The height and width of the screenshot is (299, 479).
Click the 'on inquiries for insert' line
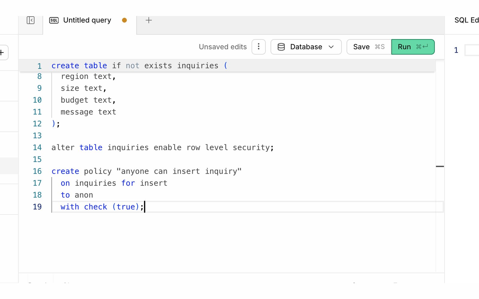click(114, 183)
